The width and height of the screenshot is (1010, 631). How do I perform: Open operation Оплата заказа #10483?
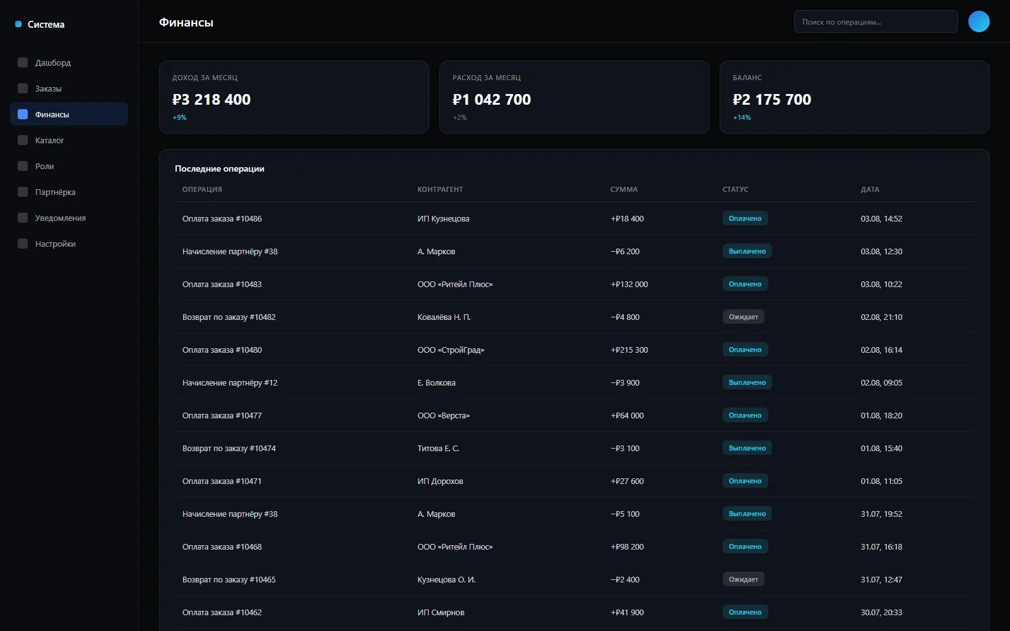(x=222, y=284)
